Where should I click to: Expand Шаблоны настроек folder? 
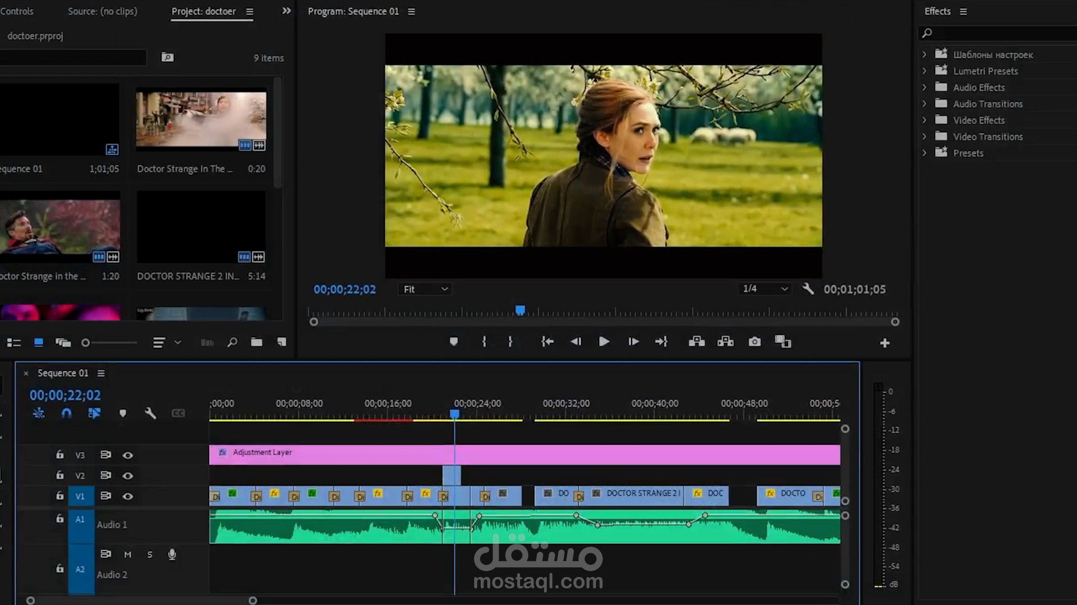(924, 54)
